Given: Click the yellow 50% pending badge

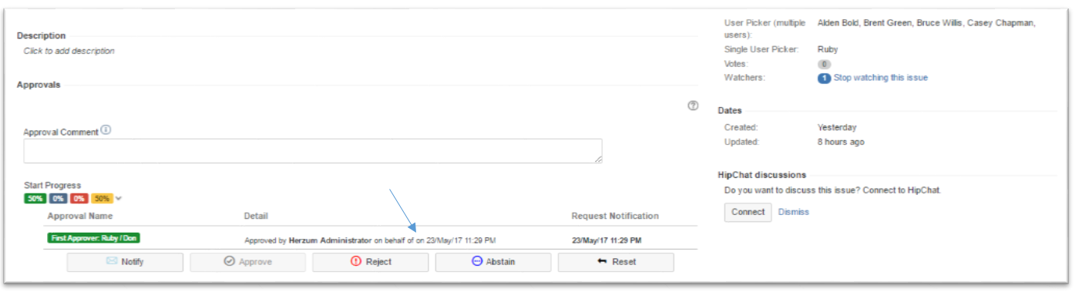Looking at the screenshot, I should point(103,199).
